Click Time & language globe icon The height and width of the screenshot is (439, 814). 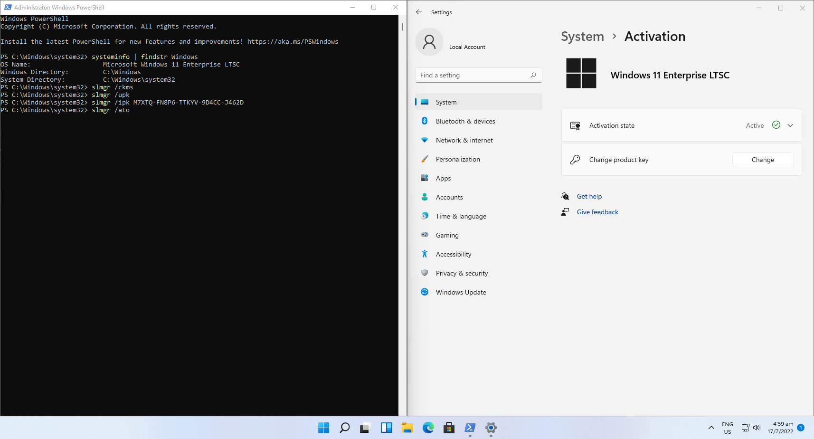[425, 216]
